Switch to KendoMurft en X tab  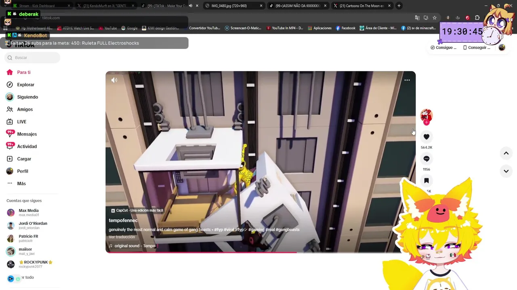point(106,6)
